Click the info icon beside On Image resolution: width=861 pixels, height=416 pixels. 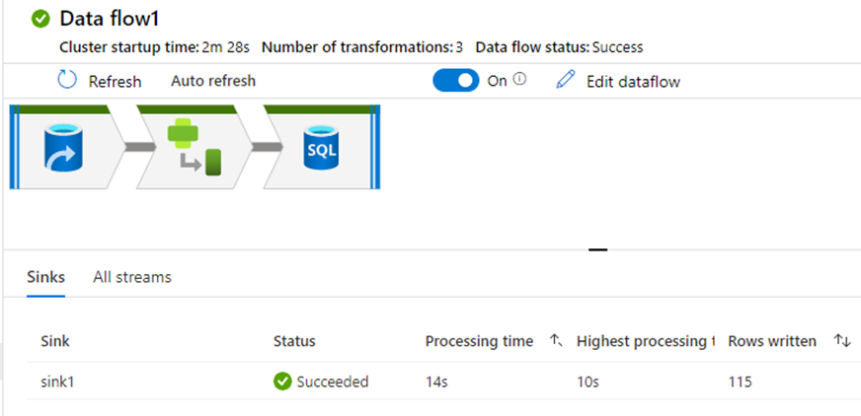[519, 80]
